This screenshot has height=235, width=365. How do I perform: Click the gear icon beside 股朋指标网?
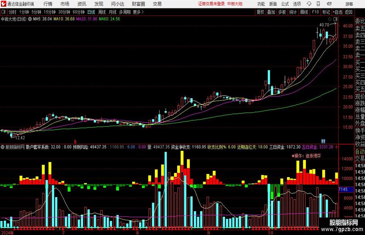[x=3, y=147]
